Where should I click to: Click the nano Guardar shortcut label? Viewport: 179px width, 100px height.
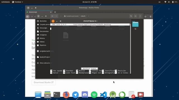click(70, 71)
